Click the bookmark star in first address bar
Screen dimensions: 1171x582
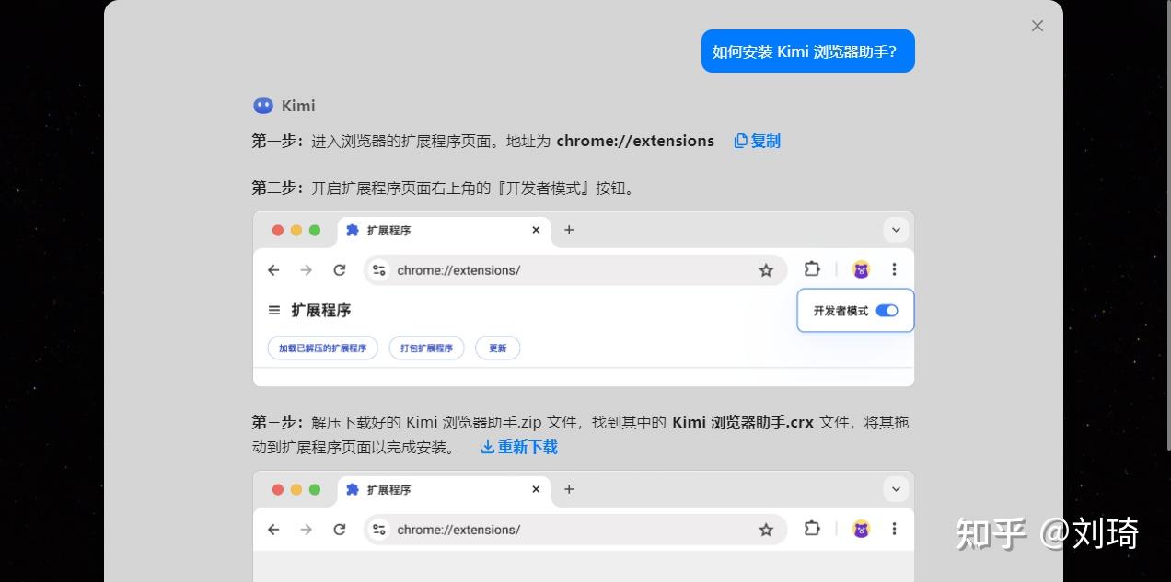[x=766, y=270]
